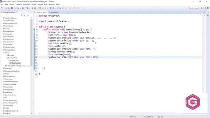Collapse the Encapsulation project node
210x118 pixels.
tap(2, 50)
